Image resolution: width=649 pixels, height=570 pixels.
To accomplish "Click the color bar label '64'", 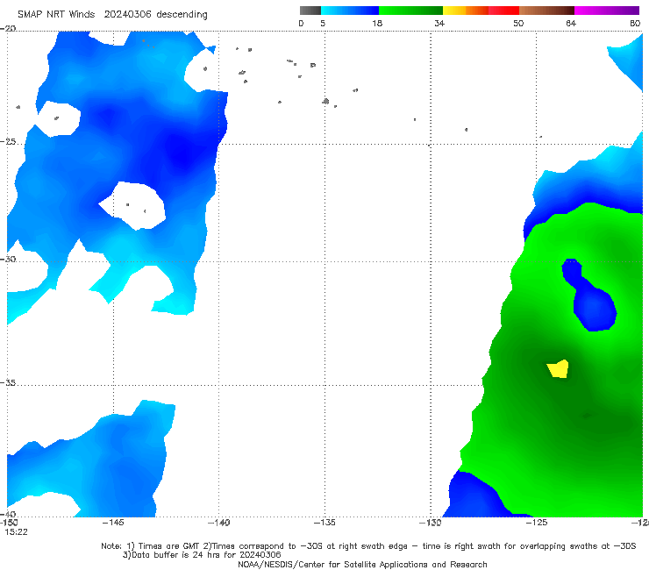I will pos(571,24).
